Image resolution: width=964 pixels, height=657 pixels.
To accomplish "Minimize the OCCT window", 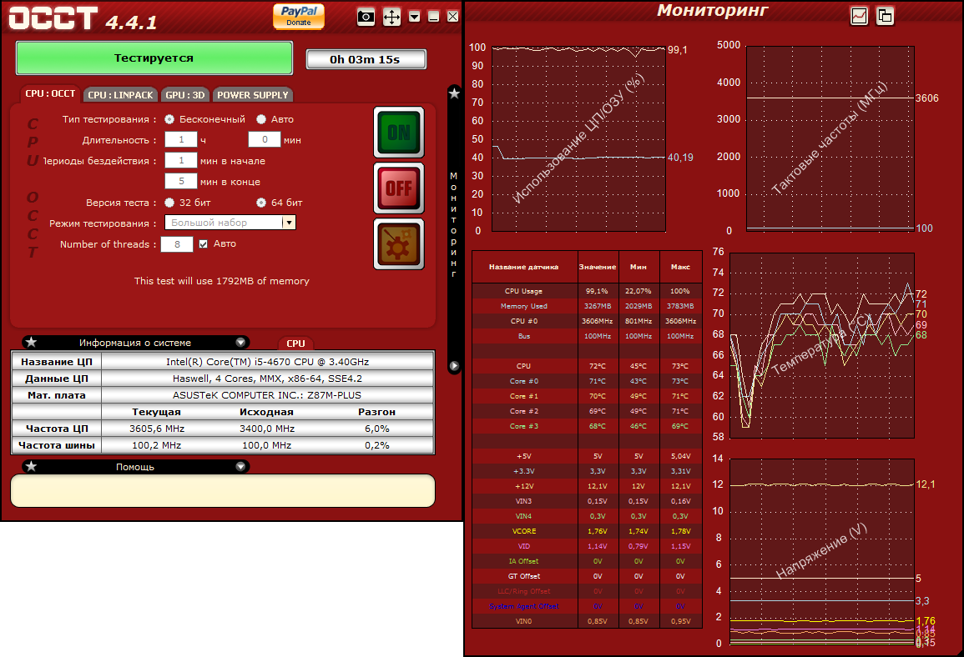I will [433, 17].
